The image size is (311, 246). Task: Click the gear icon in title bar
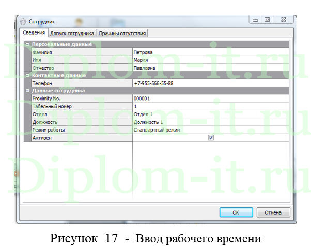point(23,22)
